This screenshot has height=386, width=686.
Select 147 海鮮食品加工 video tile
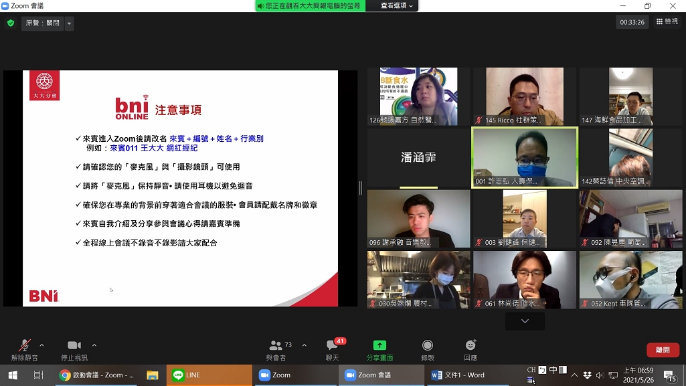tap(630, 96)
